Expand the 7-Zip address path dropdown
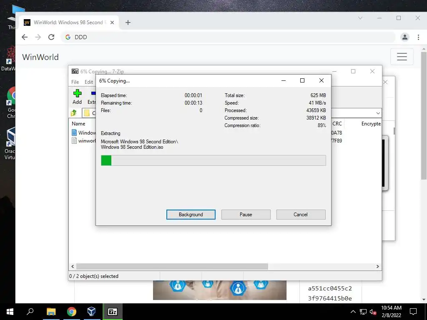Screen dimensions: 427x320 coord(378,113)
